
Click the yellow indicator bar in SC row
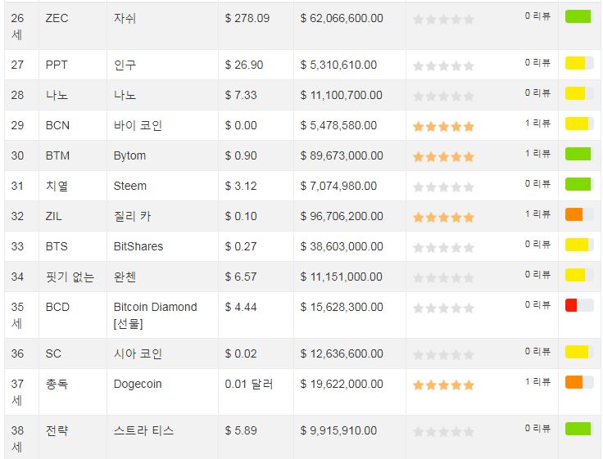(578, 352)
